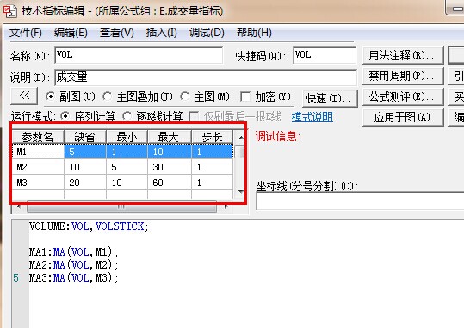The image size is (464, 328).
Task: Click M1 default value 5
Action: click(85, 152)
